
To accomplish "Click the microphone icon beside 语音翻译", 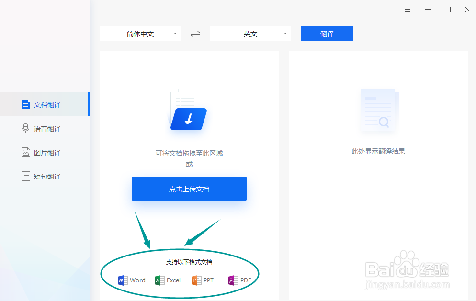I will (x=26, y=128).
